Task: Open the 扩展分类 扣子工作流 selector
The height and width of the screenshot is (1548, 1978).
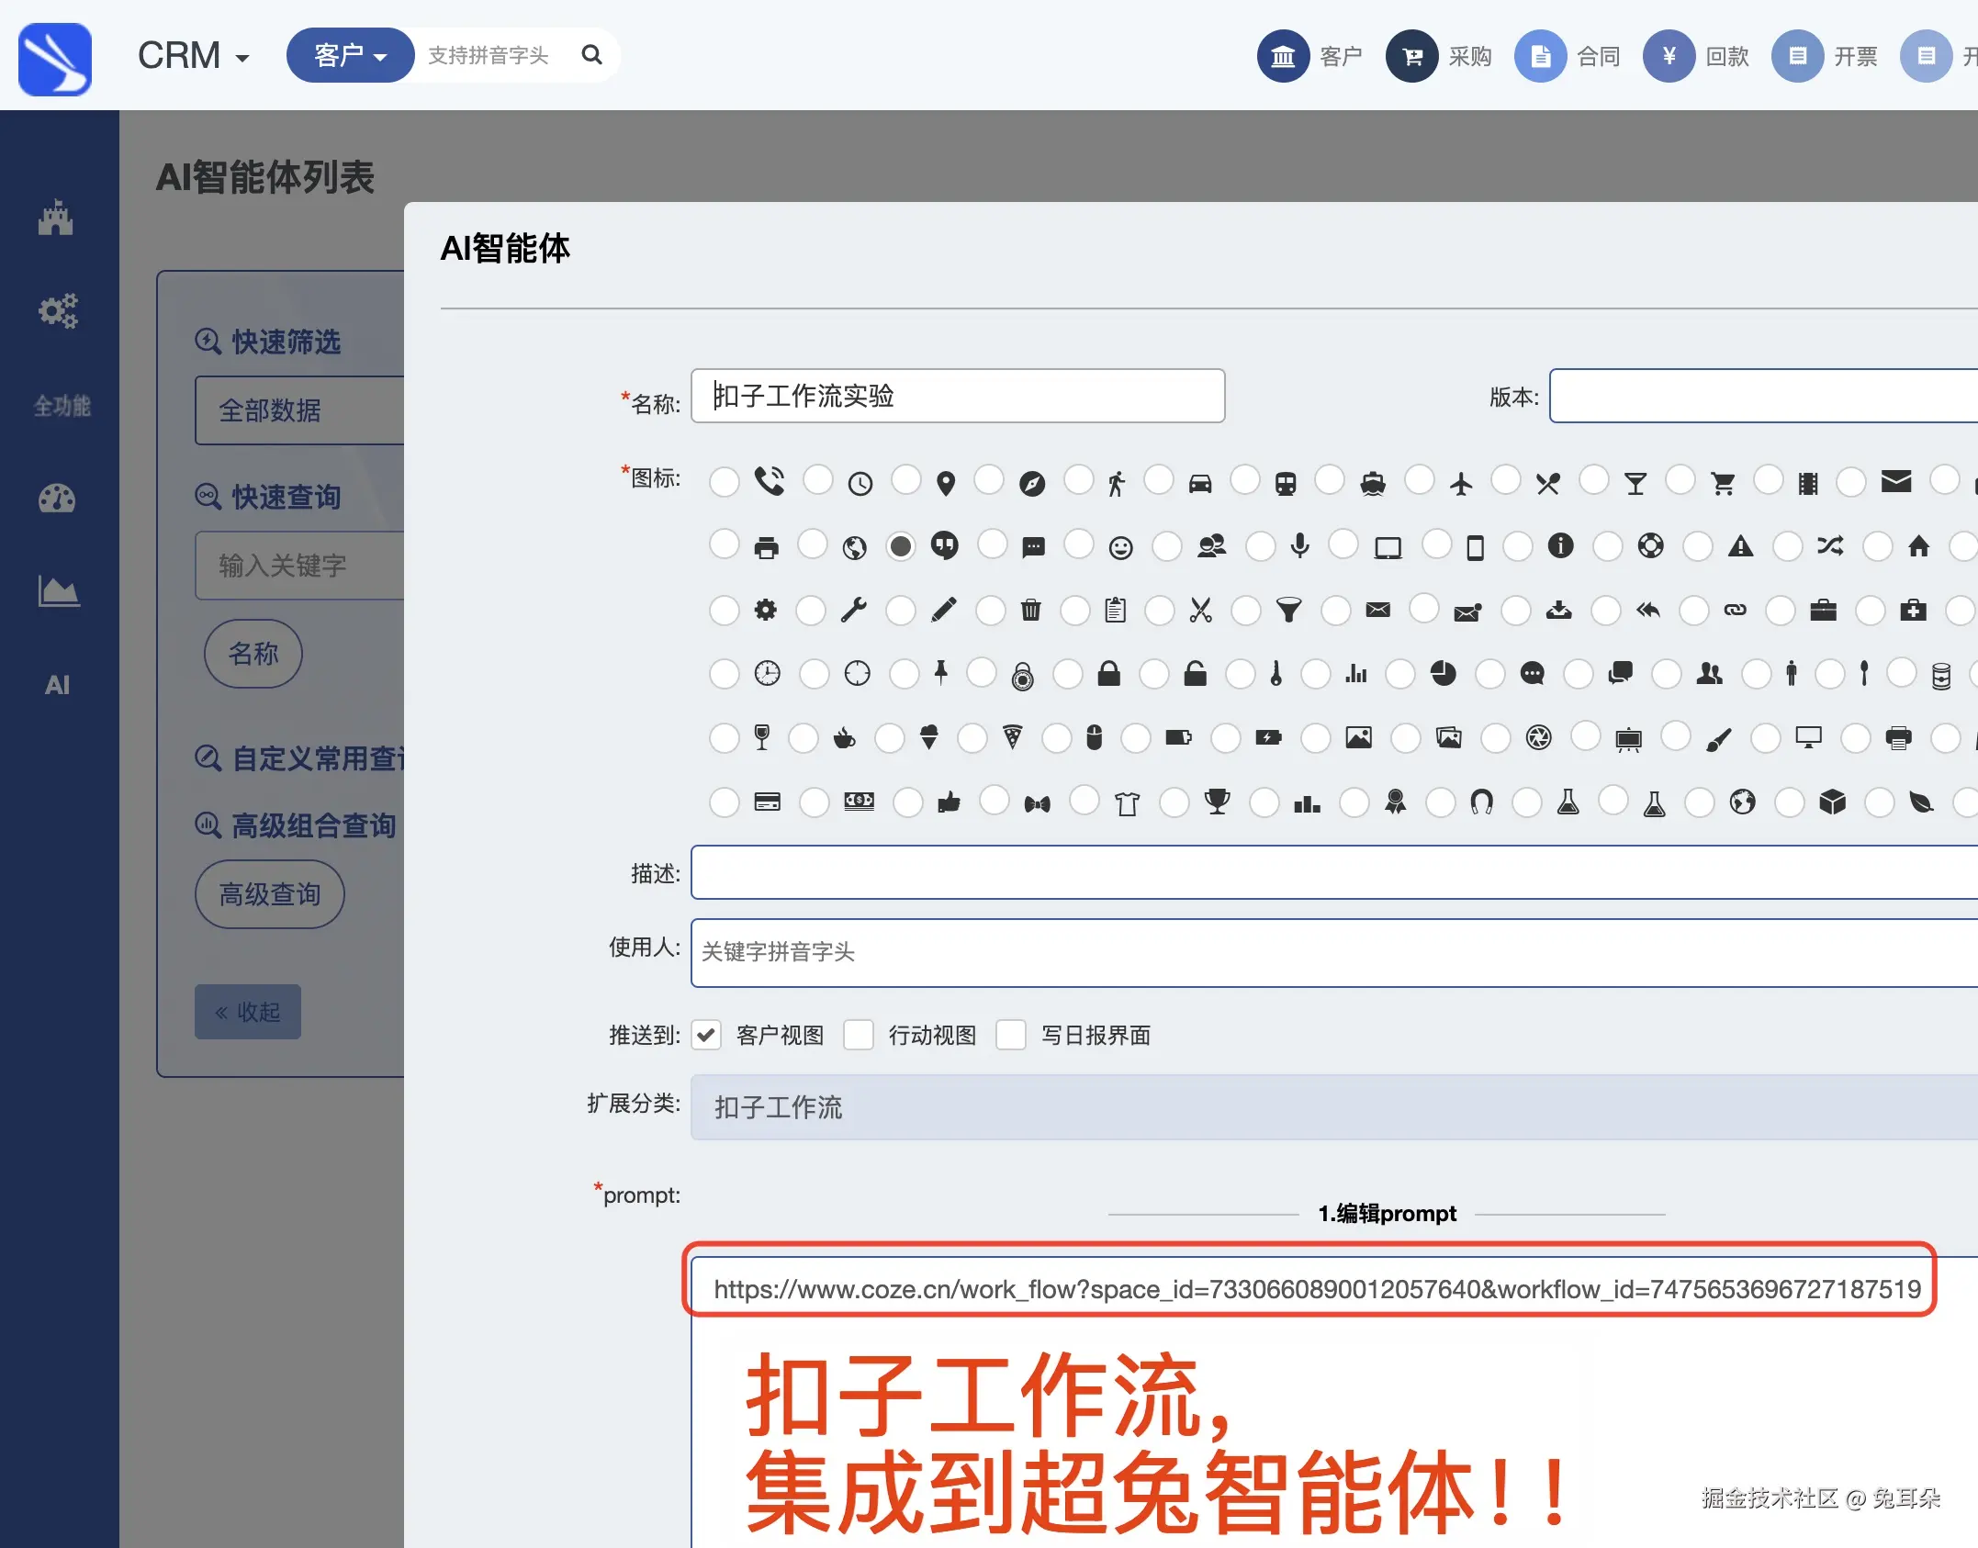Action: 1332,1107
